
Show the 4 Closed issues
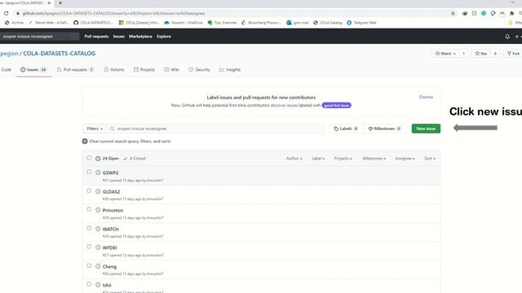click(135, 159)
